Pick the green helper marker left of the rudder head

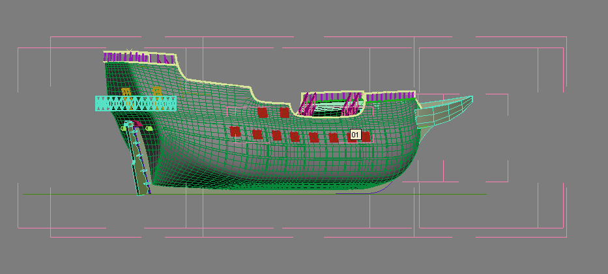[x=123, y=128]
